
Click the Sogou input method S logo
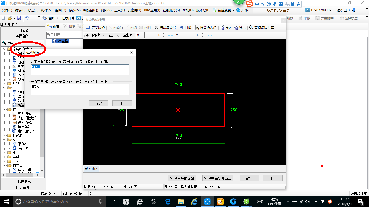(x=250, y=4)
